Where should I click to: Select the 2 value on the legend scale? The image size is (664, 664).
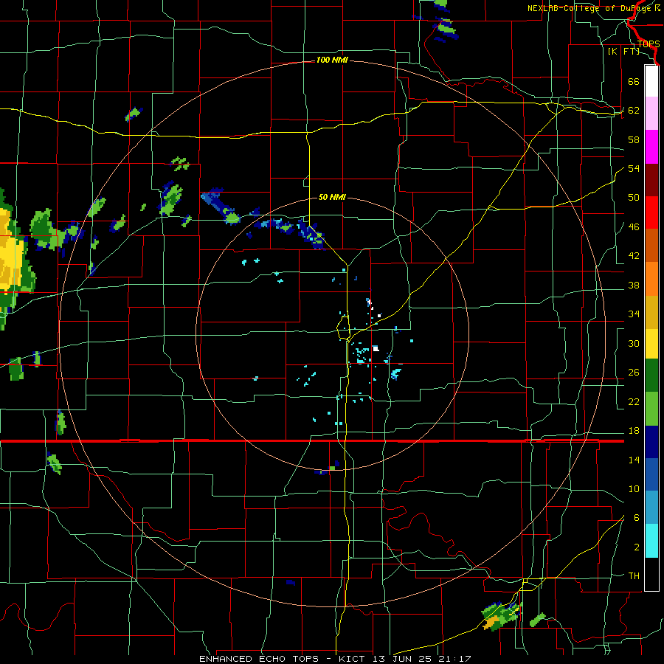(x=636, y=547)
